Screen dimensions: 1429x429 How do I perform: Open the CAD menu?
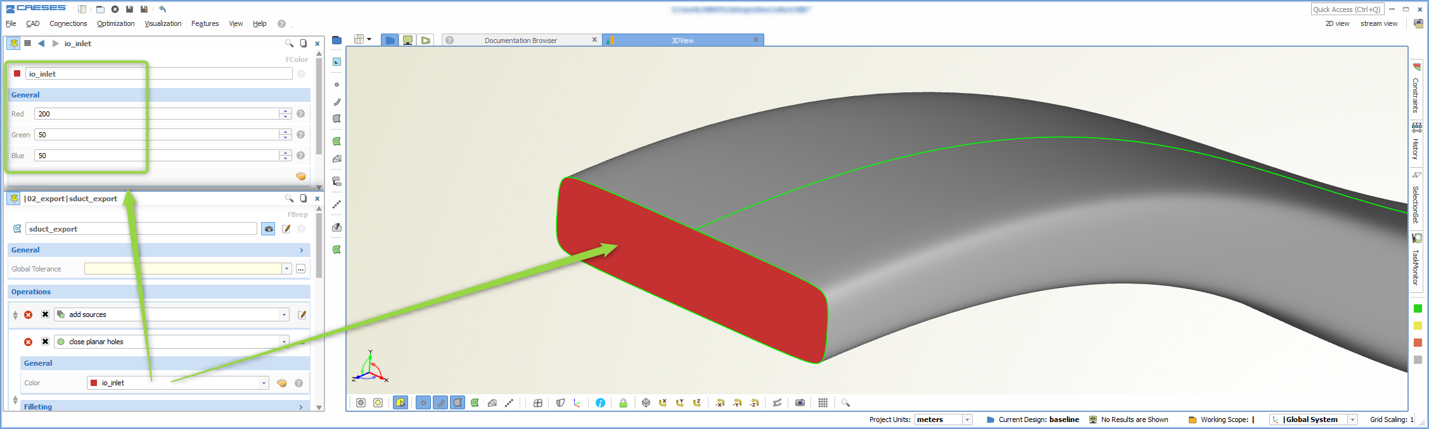(x=33, y=23)
